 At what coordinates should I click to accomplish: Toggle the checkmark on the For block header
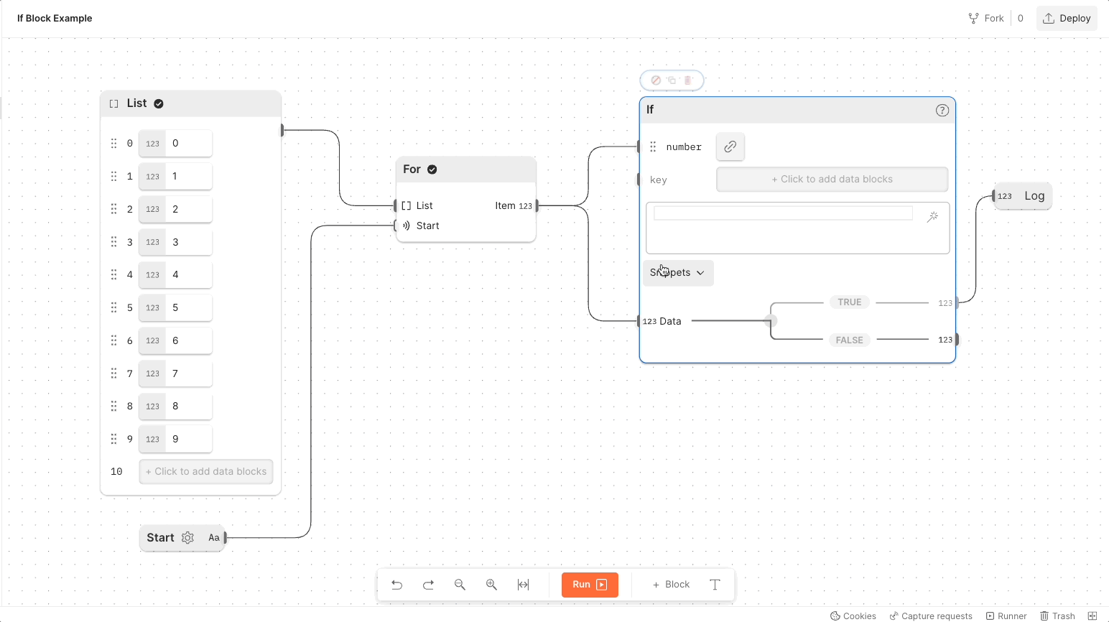pyautogui.click(x=432, y=170)
